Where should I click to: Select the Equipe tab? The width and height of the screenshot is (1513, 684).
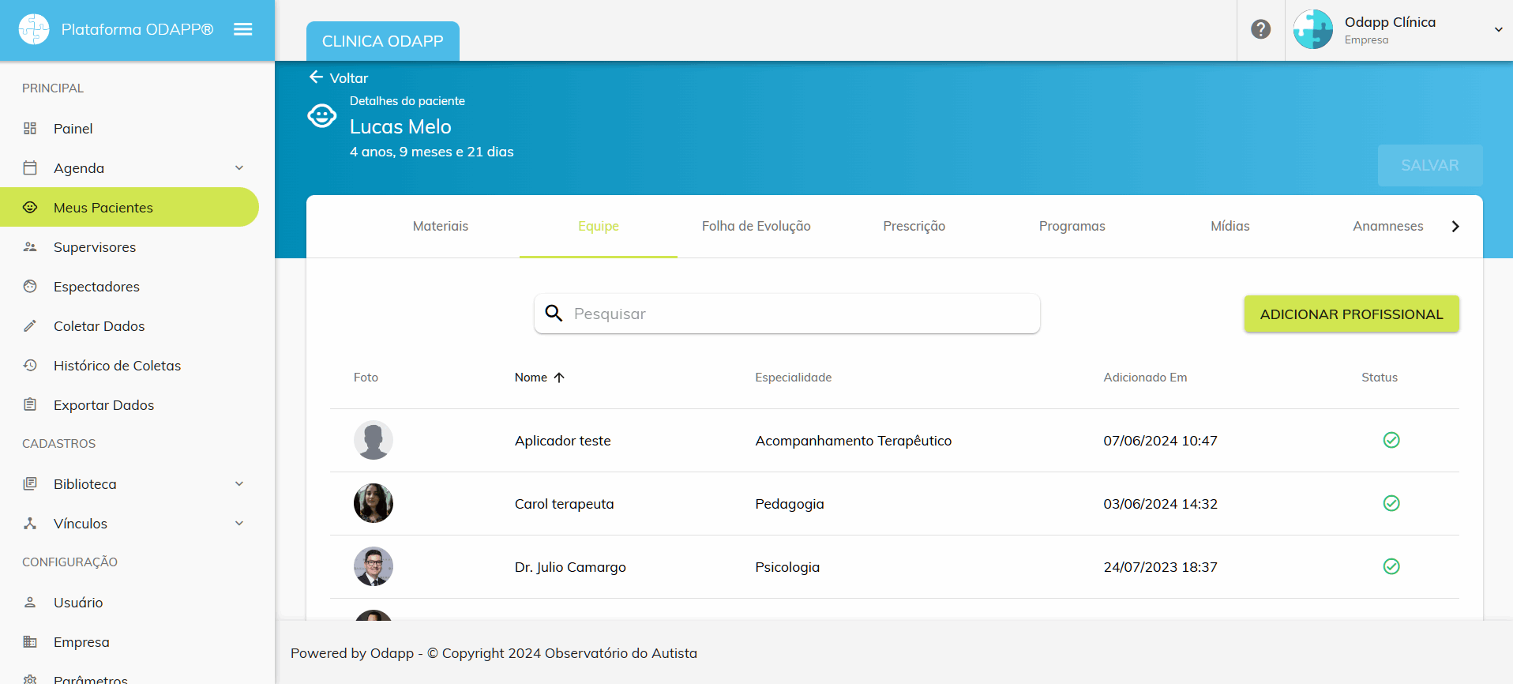tap(599, 226)
